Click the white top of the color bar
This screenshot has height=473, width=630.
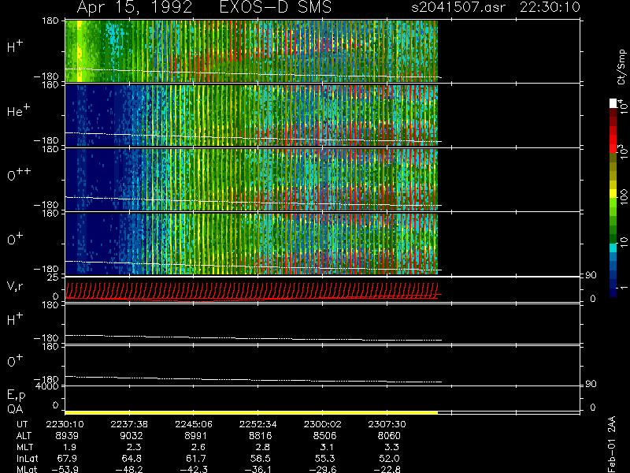(613, 103)
